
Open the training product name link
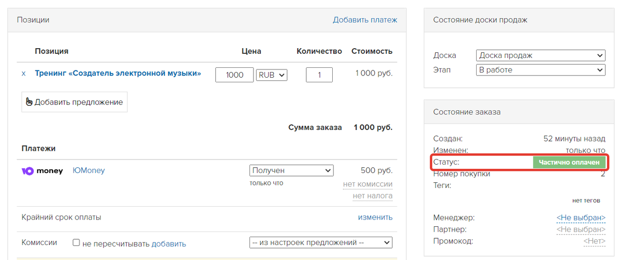tap(118, 74)
